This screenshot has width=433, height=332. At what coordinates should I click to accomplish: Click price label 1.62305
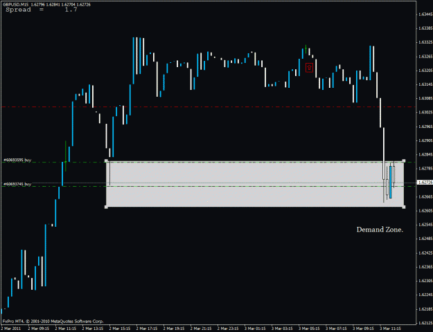425,281
